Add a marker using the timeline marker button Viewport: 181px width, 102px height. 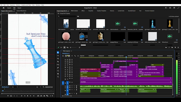tap(72, 56)
